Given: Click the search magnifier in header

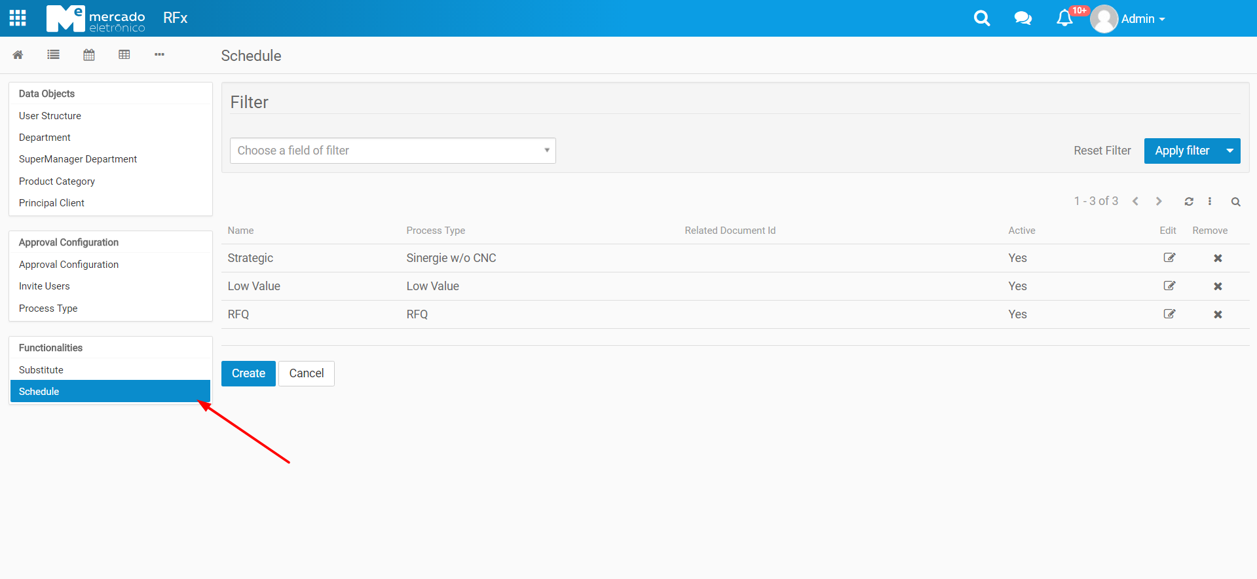Looking at the screenshot, I should click(981, 18).
